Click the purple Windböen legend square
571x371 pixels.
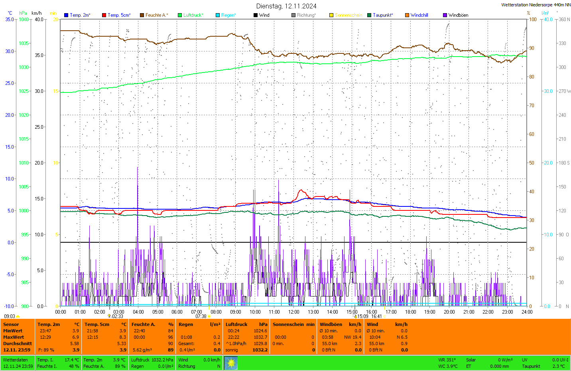pos(445,15)
